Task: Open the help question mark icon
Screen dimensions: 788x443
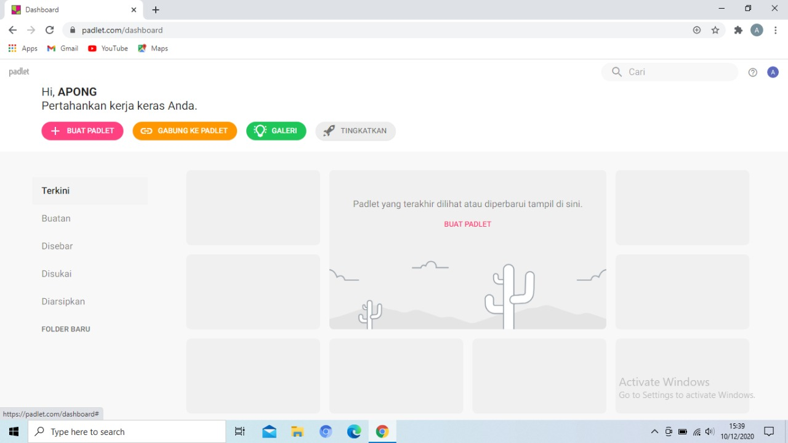Action: [x=752, y=72]
